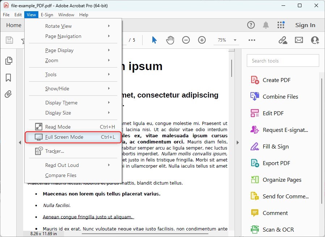This screenshot has width=325, height=237.
Task: Select the Hand tool
Action: [170, 40]
